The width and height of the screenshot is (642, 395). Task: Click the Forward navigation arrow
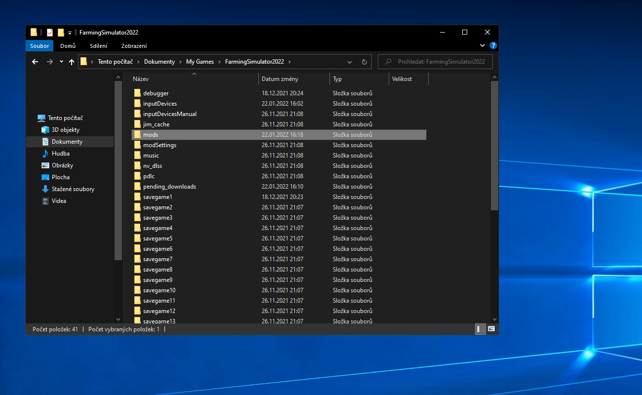click(x=49, y=62)
